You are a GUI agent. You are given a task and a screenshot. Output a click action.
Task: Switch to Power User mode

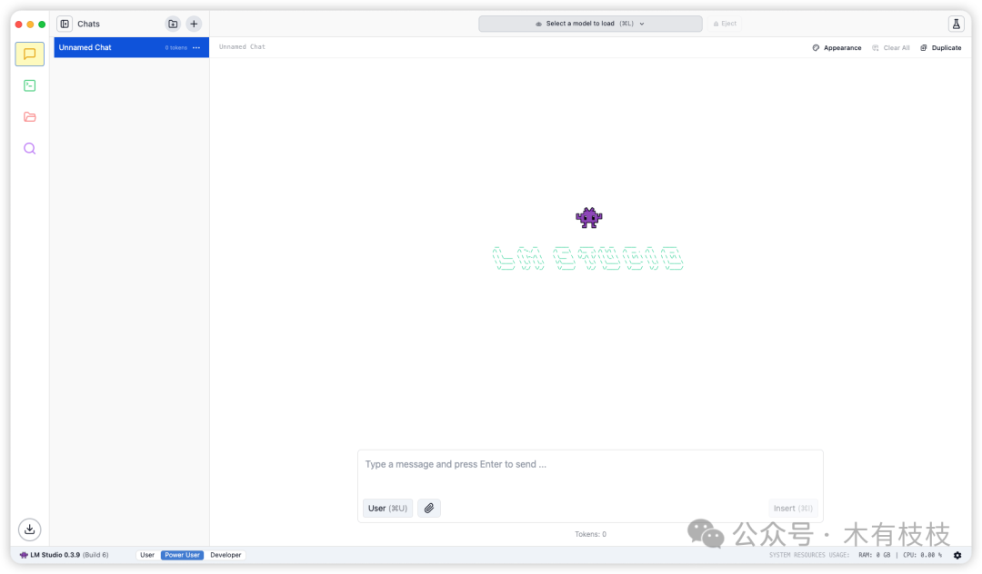click(182, 555)
